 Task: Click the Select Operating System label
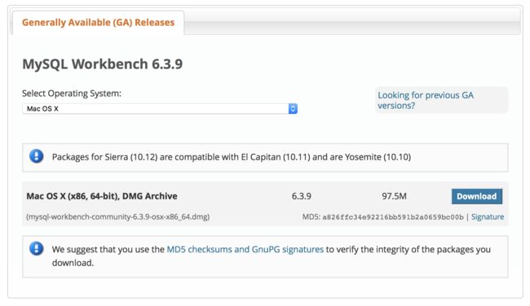(x=72, y=94)
